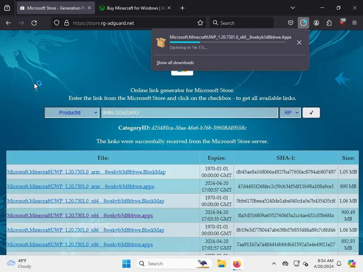Viewport: 363px width, 272px height.
Task: Click the package icon of downloading file
Action: [x=161, y=42]
